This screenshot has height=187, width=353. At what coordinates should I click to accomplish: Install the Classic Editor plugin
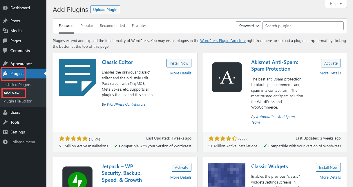(179, 63)
